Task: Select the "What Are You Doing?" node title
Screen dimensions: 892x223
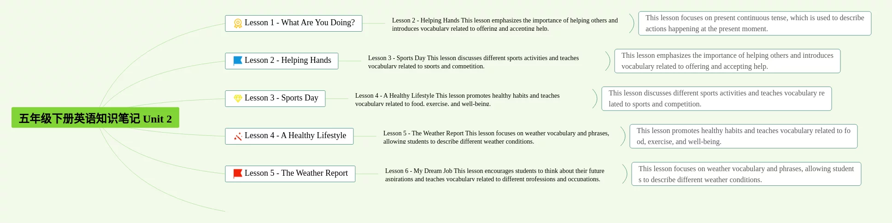Action: click(299, 23)
